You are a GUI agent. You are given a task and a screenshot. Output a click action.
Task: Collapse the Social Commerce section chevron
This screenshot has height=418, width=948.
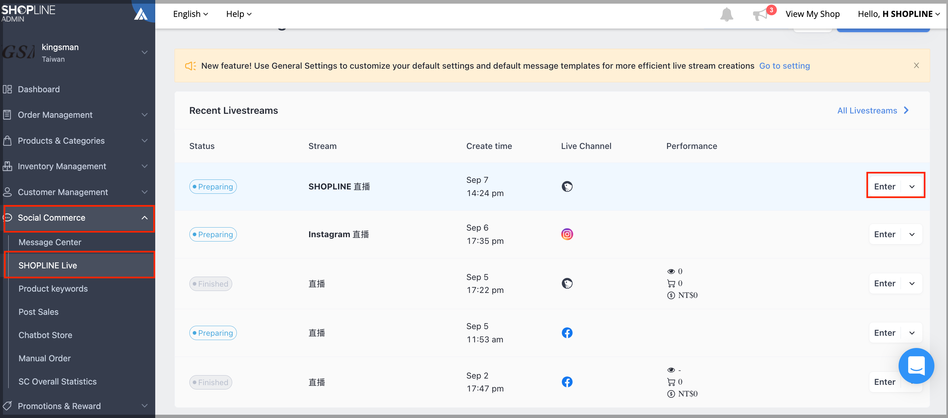pyautogui.click(x=145, y=218)
